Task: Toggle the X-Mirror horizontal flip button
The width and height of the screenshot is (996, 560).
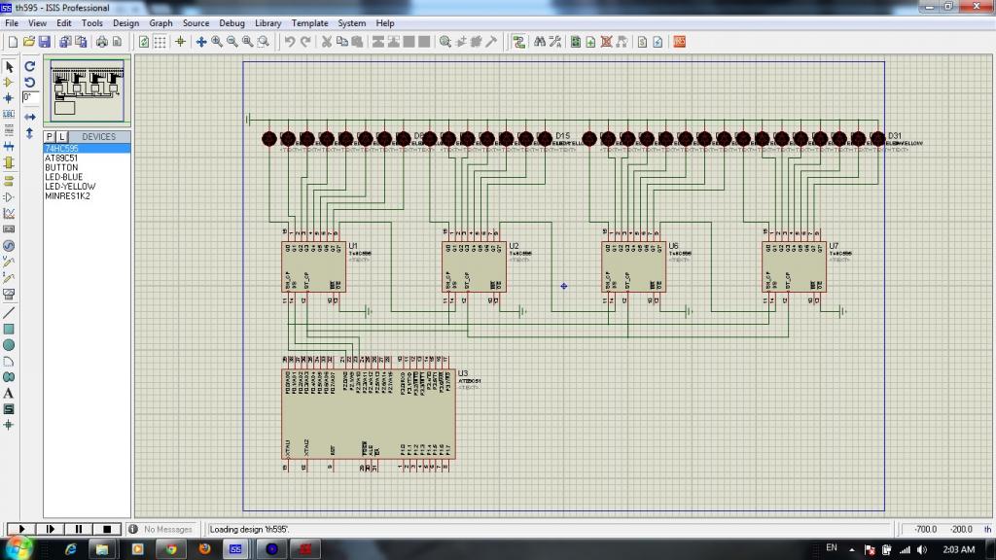Action: 30,117
